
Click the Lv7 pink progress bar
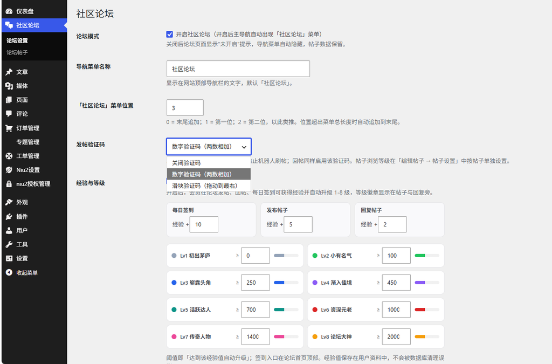click(x=286, y=336)
